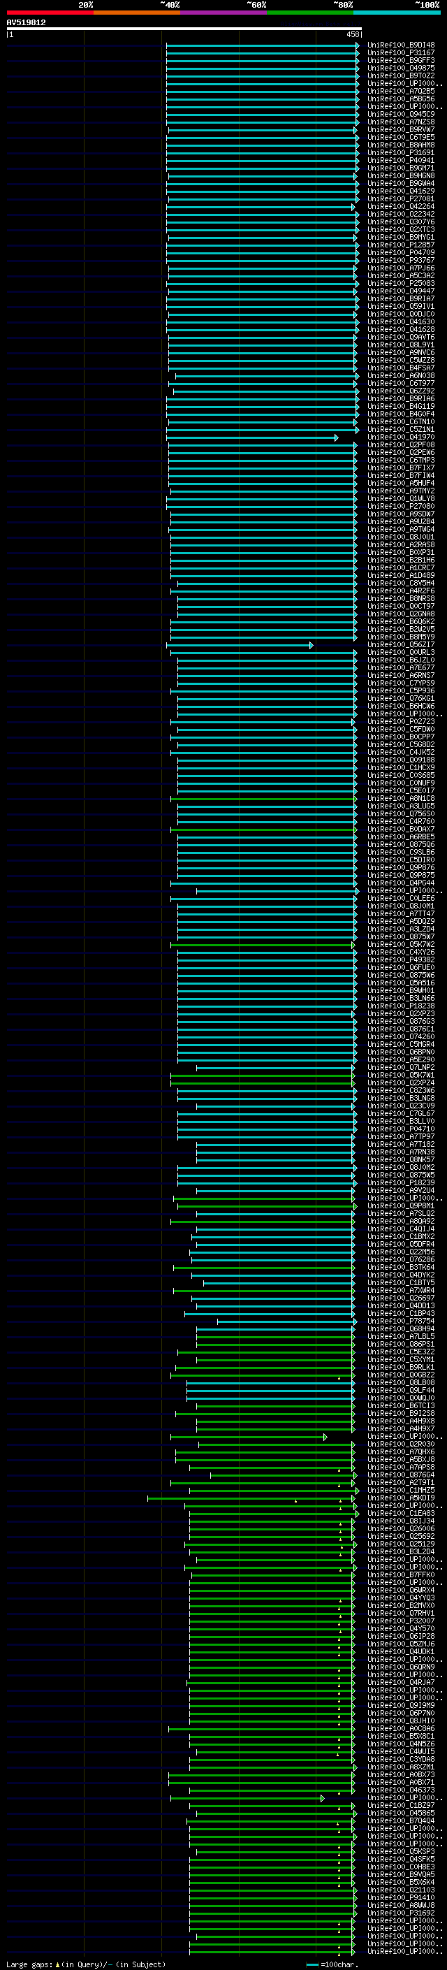447x1970 pixels.
Task: Open UniRef100_P25083 entry
Action: click(401, 283)
